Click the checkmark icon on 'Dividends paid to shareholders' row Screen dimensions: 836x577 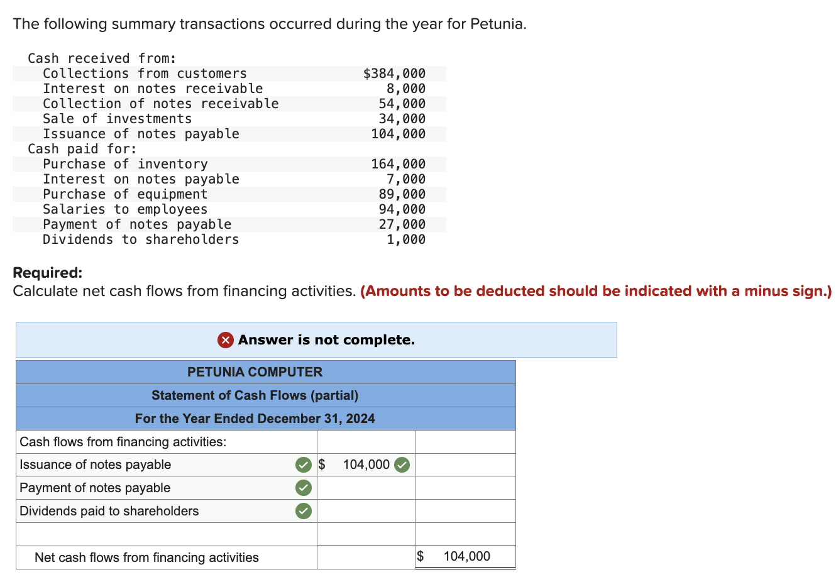[303, 511]
